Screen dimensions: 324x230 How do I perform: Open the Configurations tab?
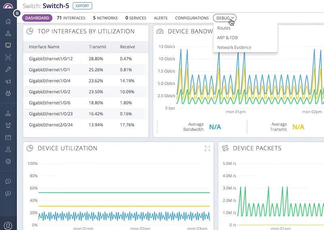192,18
